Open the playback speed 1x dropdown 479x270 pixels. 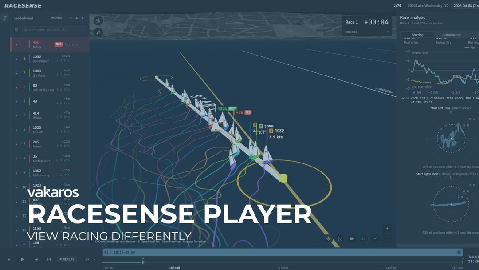[x=90, y=259]
